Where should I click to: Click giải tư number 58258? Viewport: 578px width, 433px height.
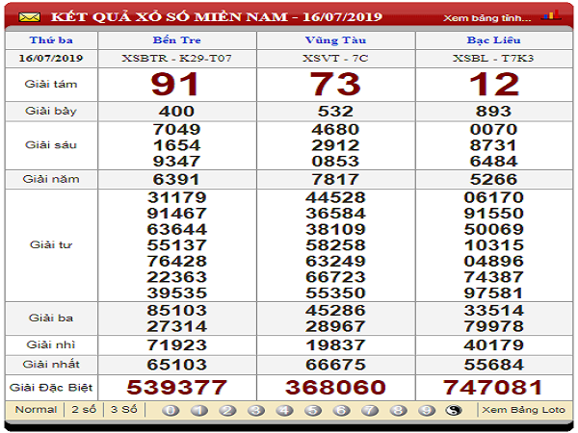[x=335, y=245]
